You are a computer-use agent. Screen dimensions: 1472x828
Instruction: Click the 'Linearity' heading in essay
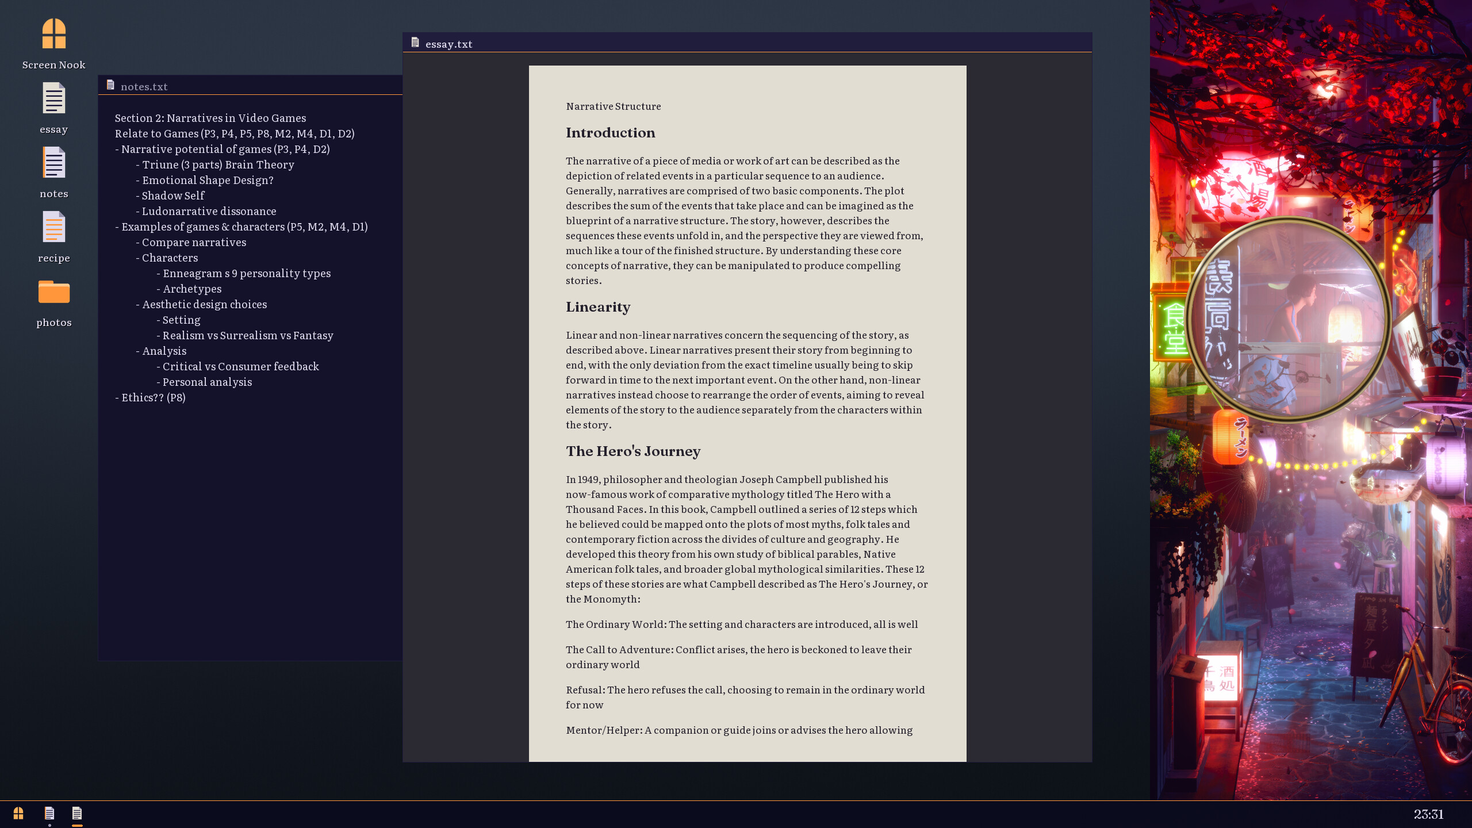(598, 307)
